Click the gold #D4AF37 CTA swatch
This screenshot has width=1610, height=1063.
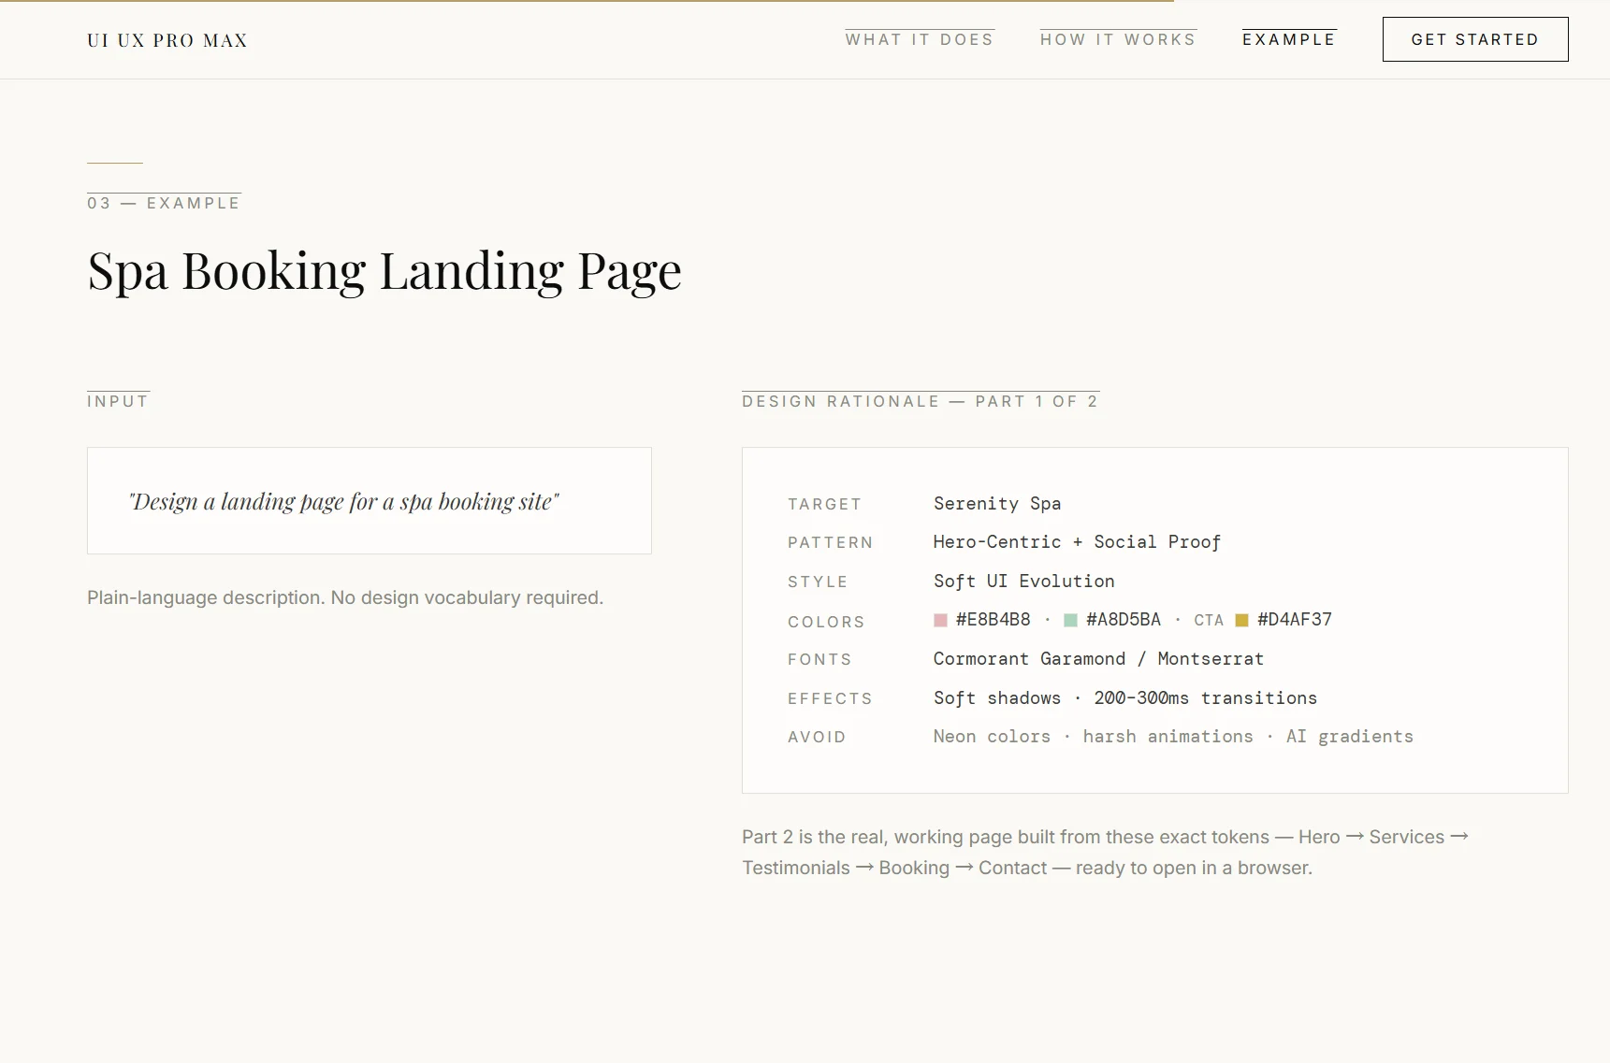click(x=1241, y=620)
